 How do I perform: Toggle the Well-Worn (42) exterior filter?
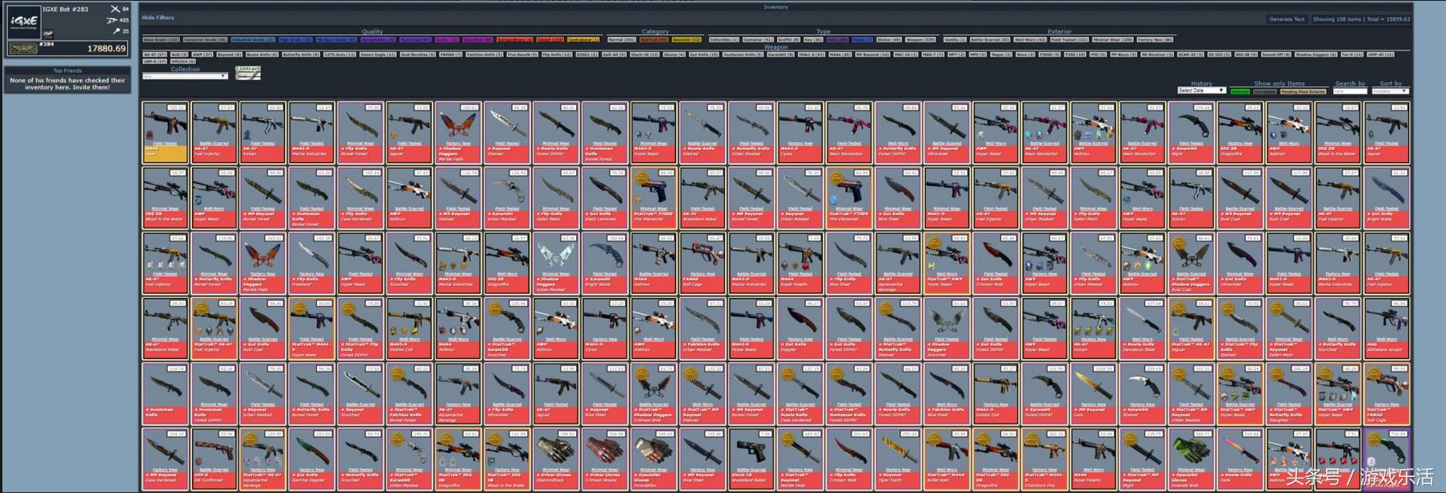click(x=1030, y=39)
